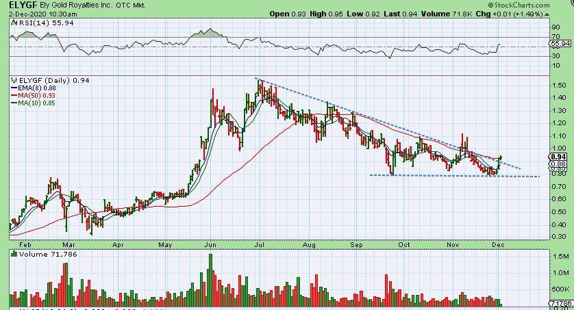
Task: Click the bold 0.94 last-price tag on the price axis
Action: tap(558, 157)
